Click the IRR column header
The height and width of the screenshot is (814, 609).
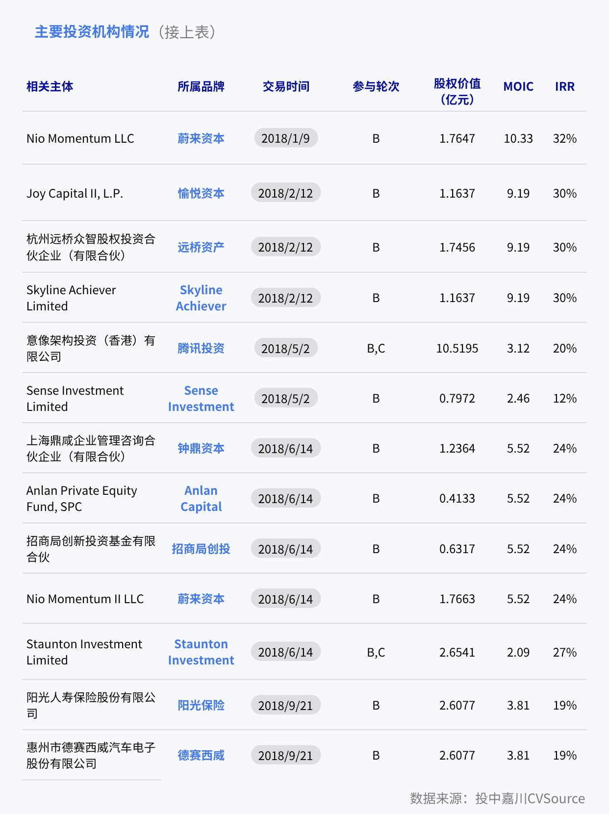click(x=565, y=86)
